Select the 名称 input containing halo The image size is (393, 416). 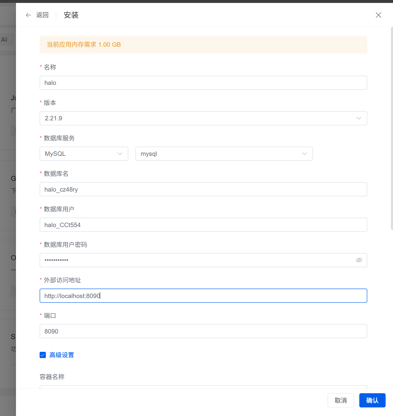(203, 83)
